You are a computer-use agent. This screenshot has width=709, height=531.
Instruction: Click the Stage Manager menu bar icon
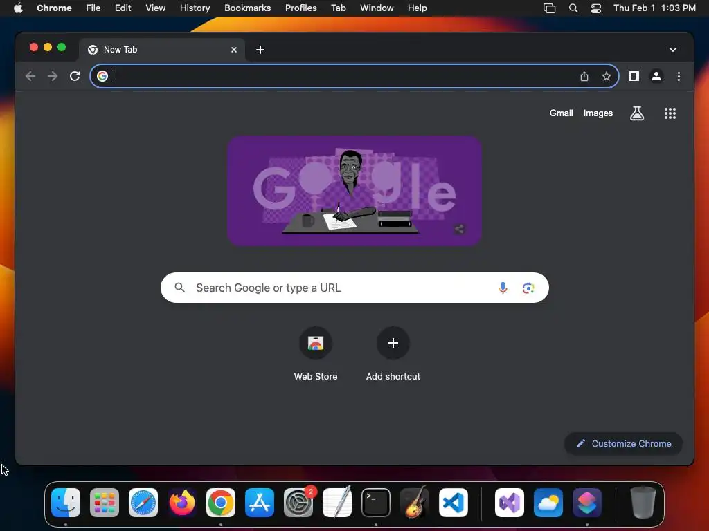549,8
